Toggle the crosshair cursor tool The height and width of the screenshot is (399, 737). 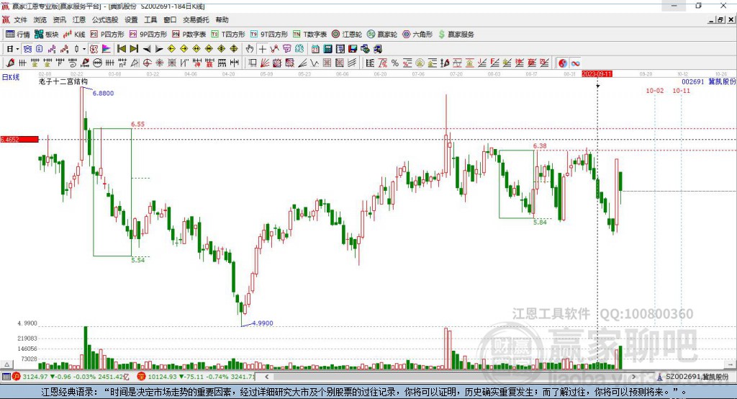click(262, 49)
